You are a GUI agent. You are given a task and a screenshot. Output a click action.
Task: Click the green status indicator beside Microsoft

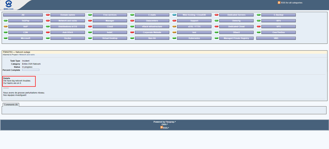pos(5,38)
